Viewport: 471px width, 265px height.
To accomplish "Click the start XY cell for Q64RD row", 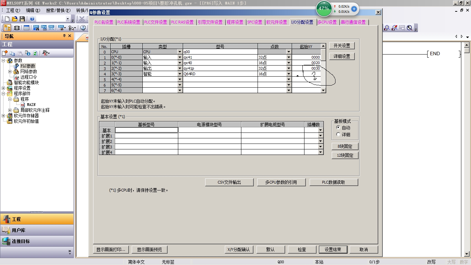I will 306,74.
